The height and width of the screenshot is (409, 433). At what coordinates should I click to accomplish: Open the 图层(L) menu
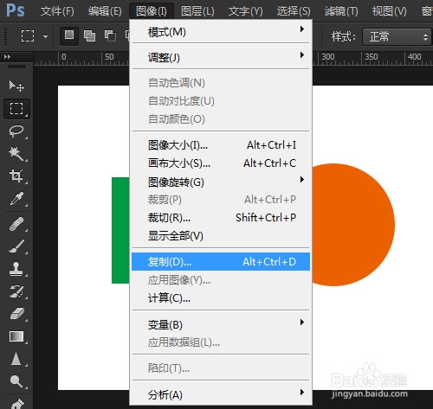pos(197,11)
